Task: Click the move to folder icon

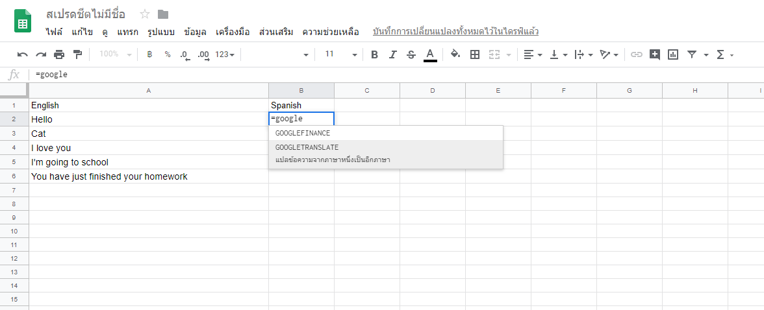Action: coord(162,14)
